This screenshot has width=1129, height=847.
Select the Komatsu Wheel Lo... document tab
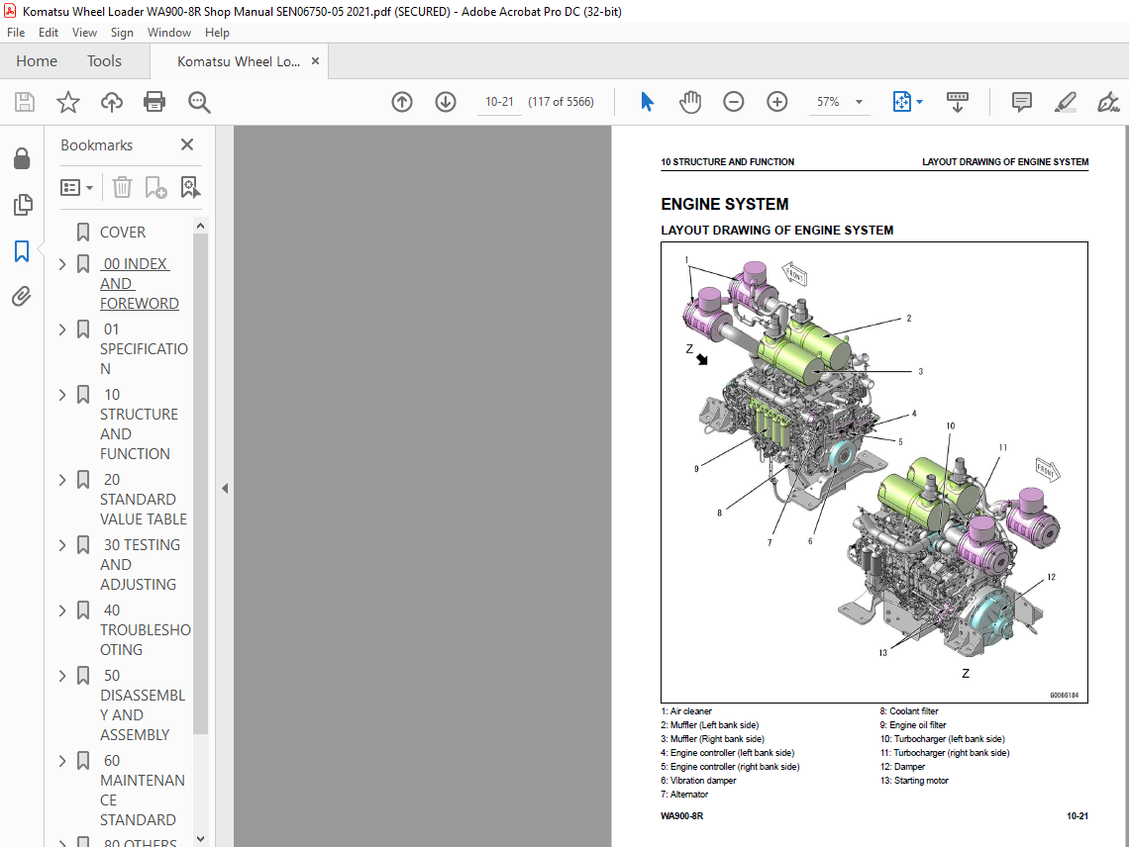point(239,61)
